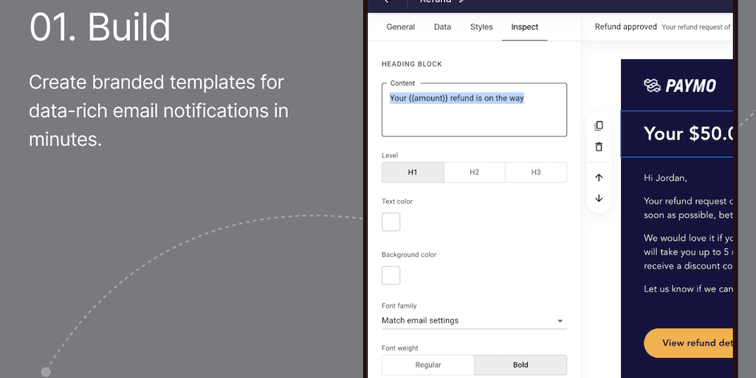756x378 pixels.
Task: Select Bold font weight
Action: click(x=520, y=365)
